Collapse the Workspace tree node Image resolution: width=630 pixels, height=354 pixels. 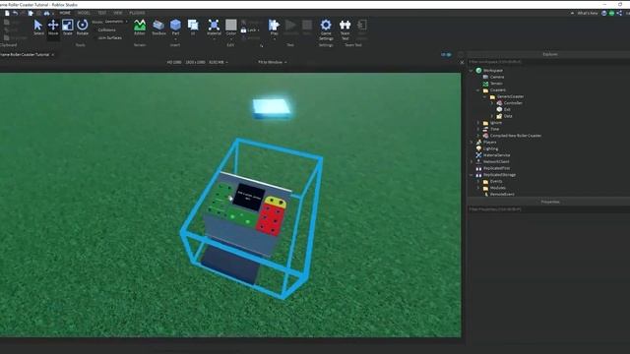click(472, 70)
